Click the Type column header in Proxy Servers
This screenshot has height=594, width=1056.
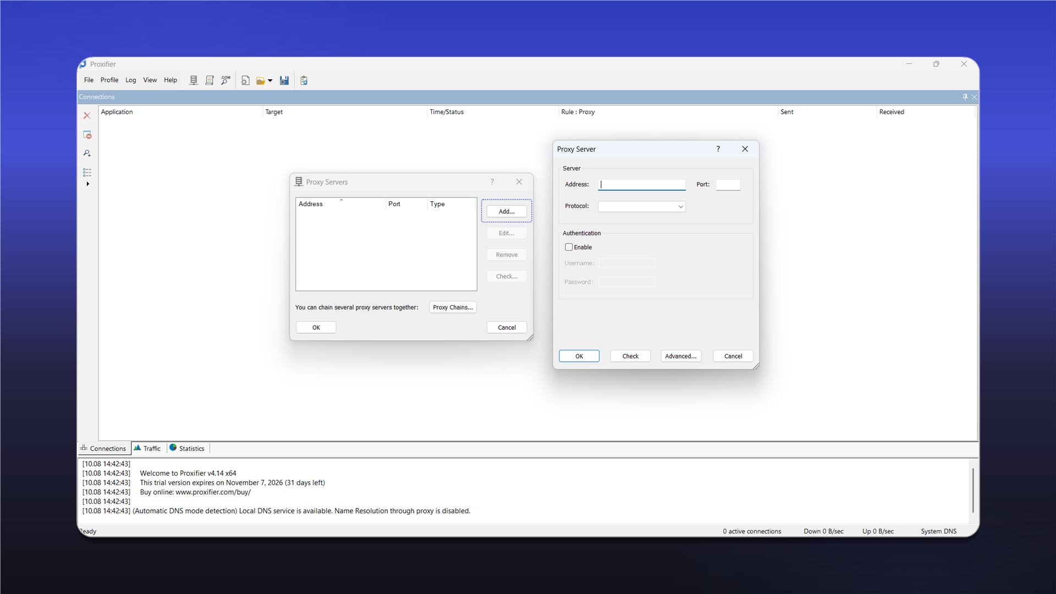click(451, 204)
